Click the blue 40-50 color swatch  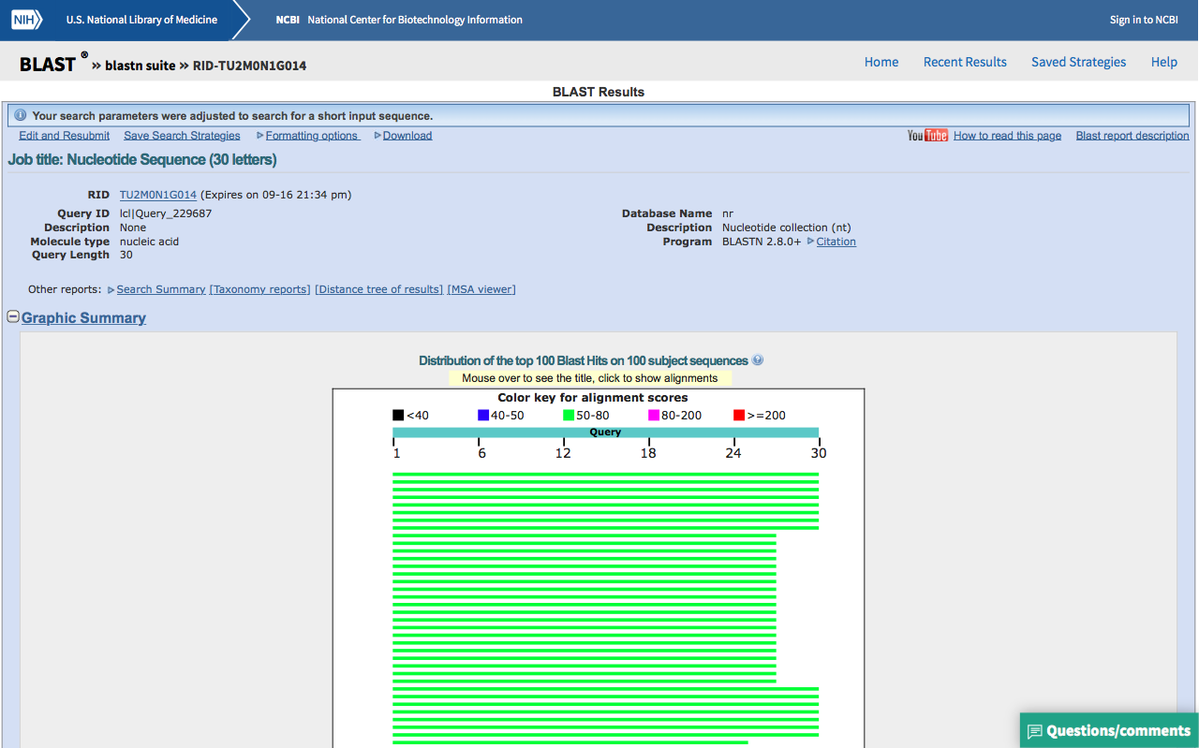coord(483,415)
